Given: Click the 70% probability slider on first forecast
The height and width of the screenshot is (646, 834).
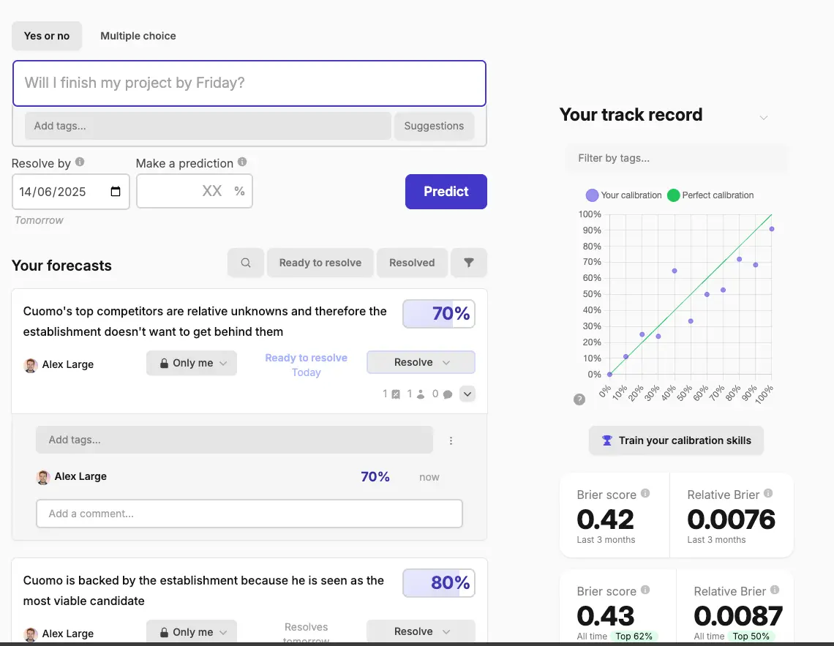Looking at the screenshot, I should click(x=439, y=314).
